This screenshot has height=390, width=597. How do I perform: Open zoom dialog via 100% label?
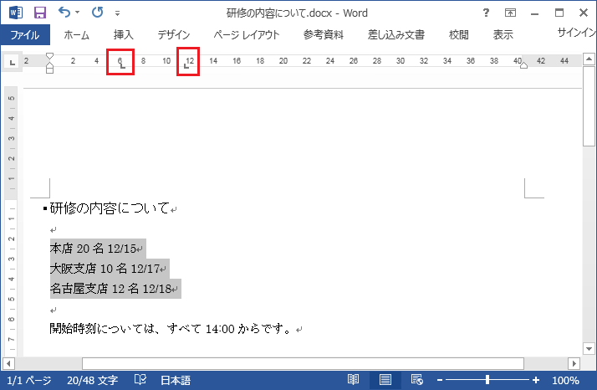coord(565,380)
